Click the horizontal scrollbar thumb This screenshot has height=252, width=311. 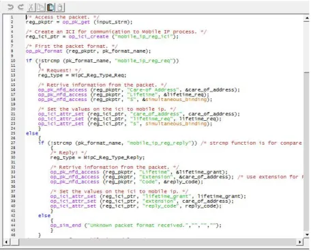(x=15, y=242)
